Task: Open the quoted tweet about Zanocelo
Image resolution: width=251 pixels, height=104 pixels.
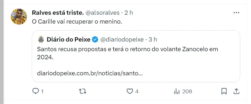Action: coord(136,56)
